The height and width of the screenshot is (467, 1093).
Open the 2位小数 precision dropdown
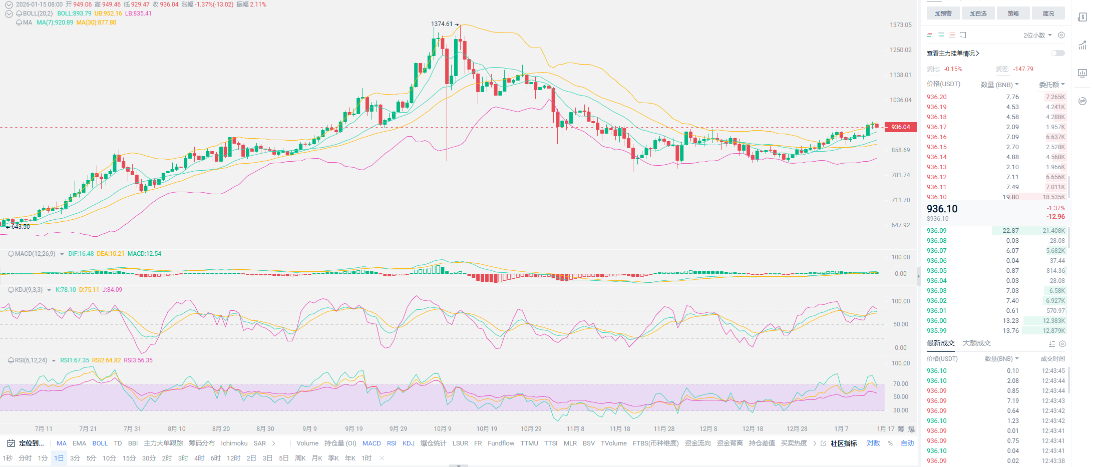[1037, 35]
